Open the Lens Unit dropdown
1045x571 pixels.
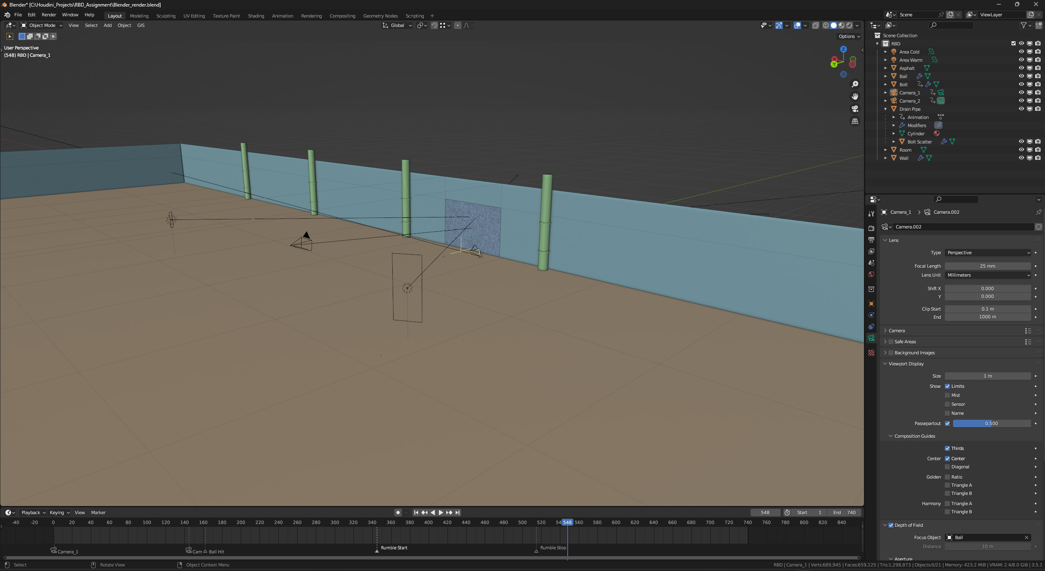click(x=988, y=275)
